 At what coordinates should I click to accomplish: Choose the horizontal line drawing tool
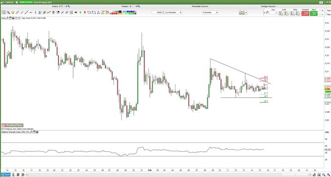31,13
